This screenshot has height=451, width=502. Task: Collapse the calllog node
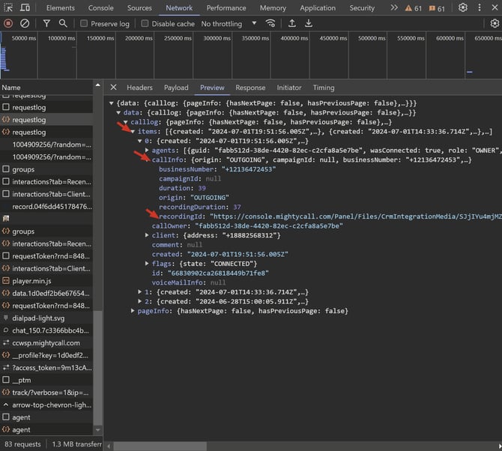[x=126, y=122]
